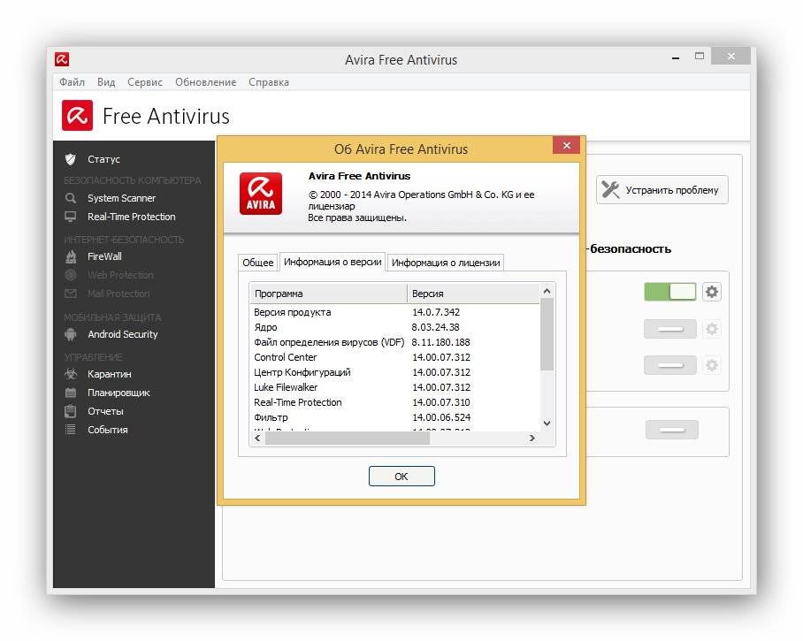Image resolution: width=803 pixels, height=641 pixels.
Task: Select the Фильтр row
Action: click(x=394, y=417)
